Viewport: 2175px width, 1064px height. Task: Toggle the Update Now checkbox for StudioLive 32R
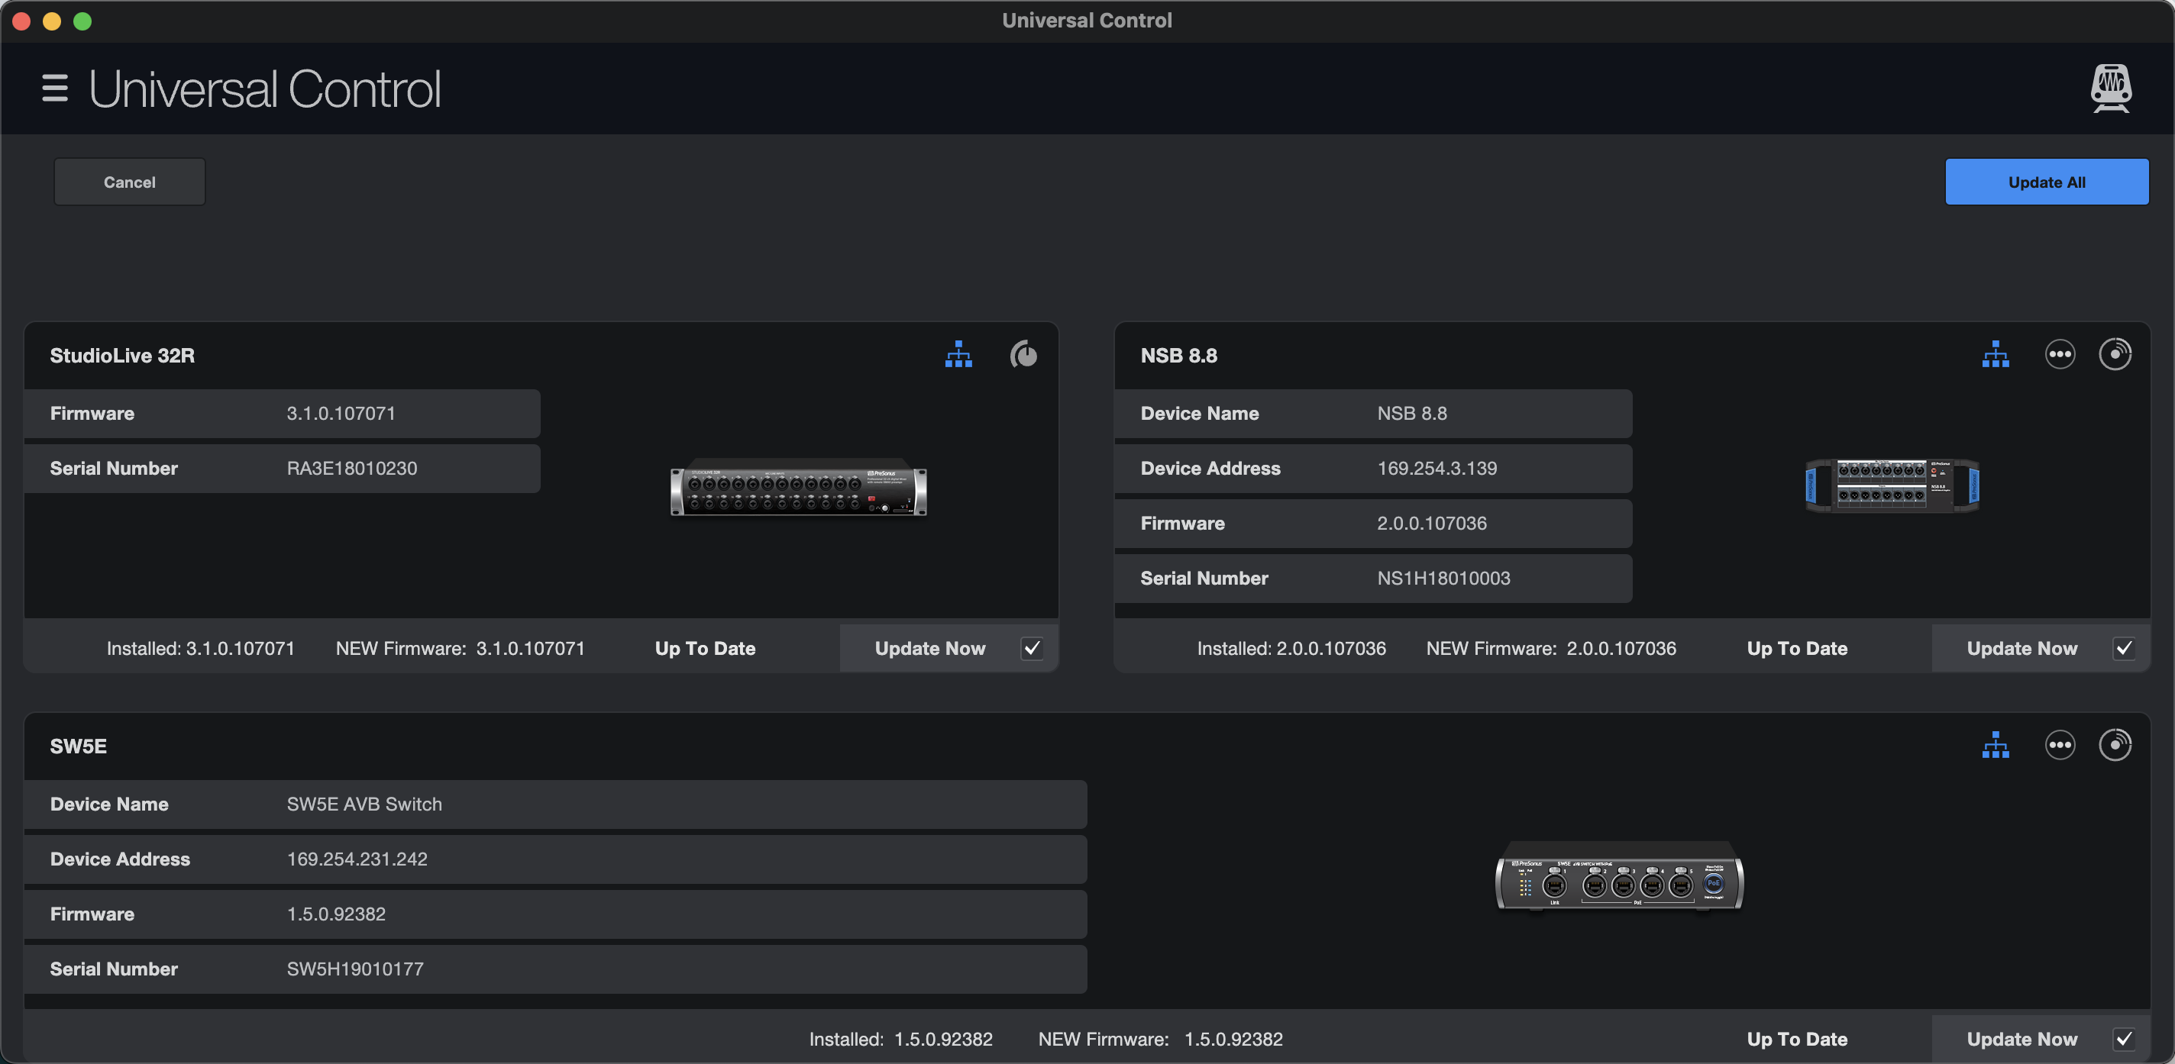point(1031,648)
